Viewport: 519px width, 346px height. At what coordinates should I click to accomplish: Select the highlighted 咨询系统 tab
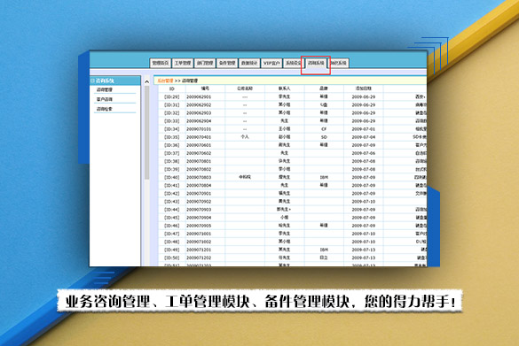316,63
